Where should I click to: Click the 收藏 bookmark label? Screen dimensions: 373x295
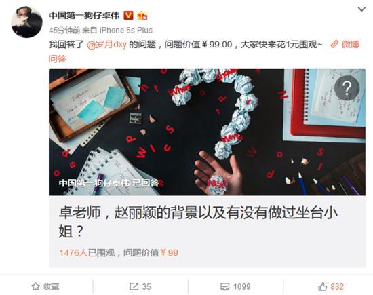coord(51,287)
